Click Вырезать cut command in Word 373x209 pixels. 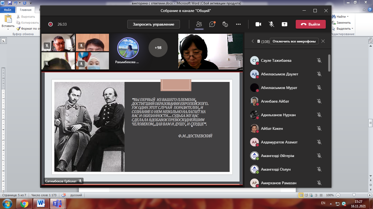click(x=26, y=17)
